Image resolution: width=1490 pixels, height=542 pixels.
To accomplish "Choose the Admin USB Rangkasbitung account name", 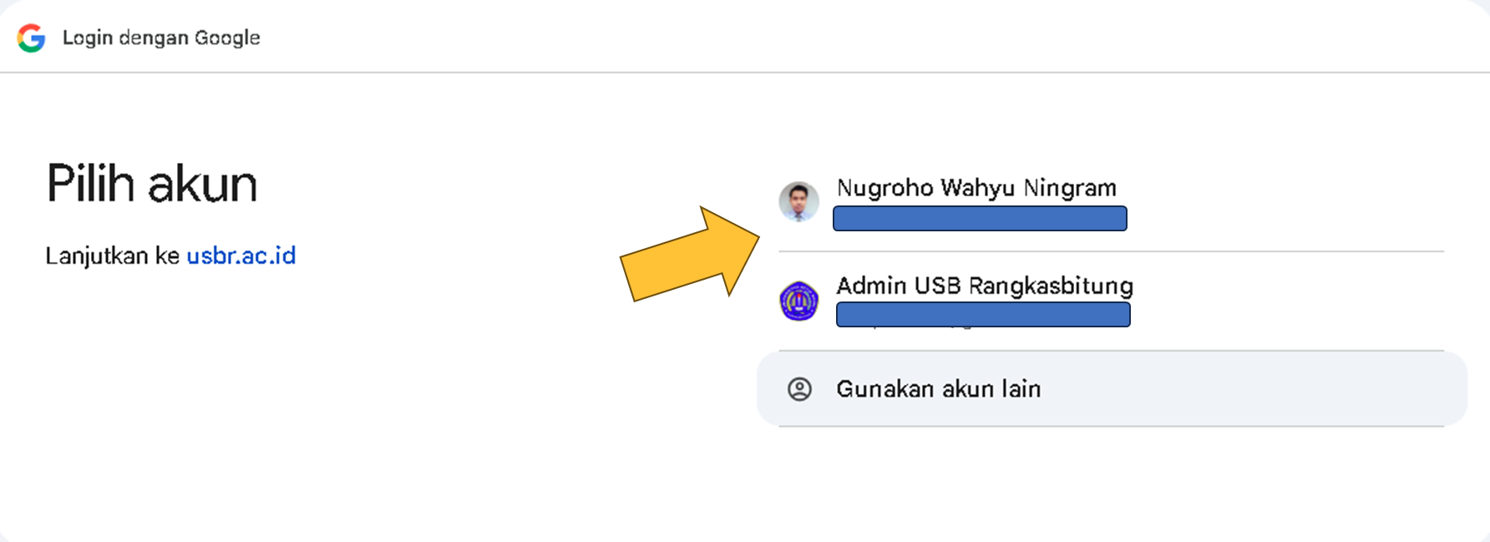I will pos(985,286).
